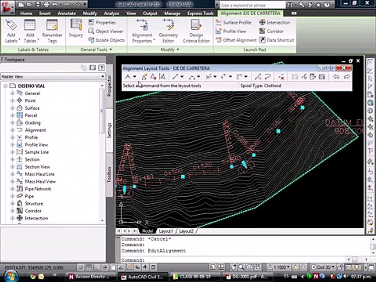Click Profile View in Launch Pad

coord(231,31)
